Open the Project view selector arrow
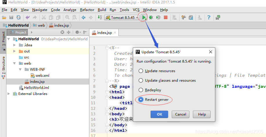The image size is (266, 137). click(32, 32)
